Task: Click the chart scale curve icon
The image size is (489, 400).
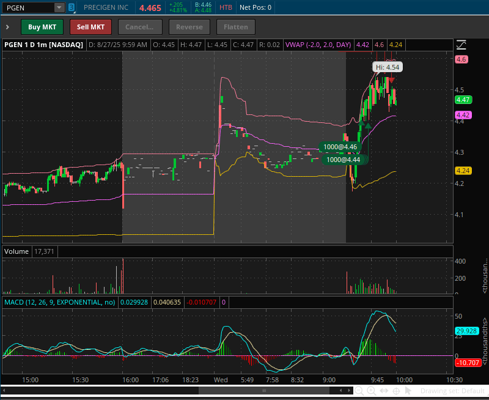Action: tap(461, 45)
